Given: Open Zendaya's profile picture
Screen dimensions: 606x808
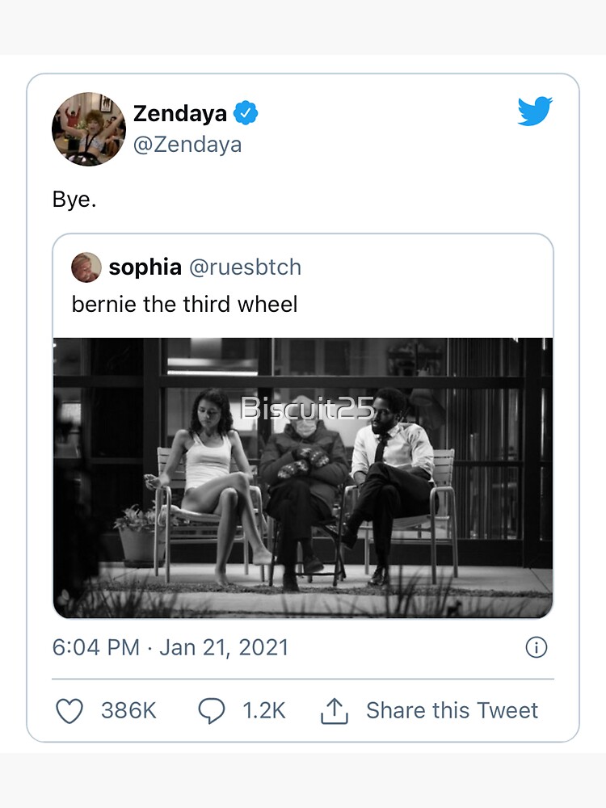Looking at the screenshot, I should click(x=89, y=129).
